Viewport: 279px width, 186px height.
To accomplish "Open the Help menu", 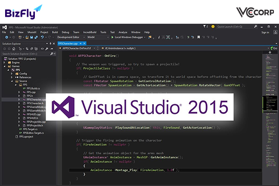I will (x=147, y=32).
